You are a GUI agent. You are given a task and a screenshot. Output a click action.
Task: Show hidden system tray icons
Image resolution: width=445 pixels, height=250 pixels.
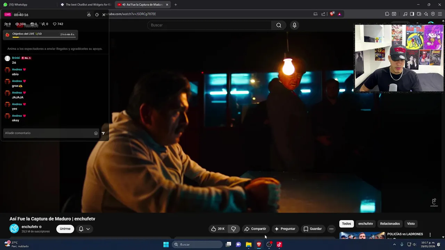tap(394, 244)
